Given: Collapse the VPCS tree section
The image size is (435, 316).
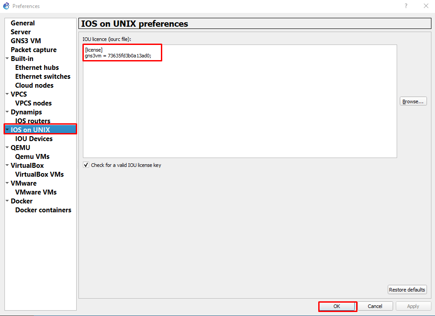Looking at the screenshot, I should [x=7, y=94].
